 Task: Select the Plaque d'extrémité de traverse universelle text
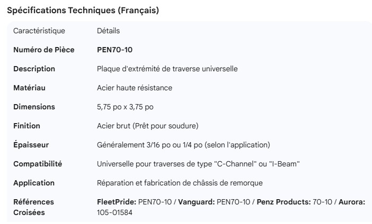167,69
